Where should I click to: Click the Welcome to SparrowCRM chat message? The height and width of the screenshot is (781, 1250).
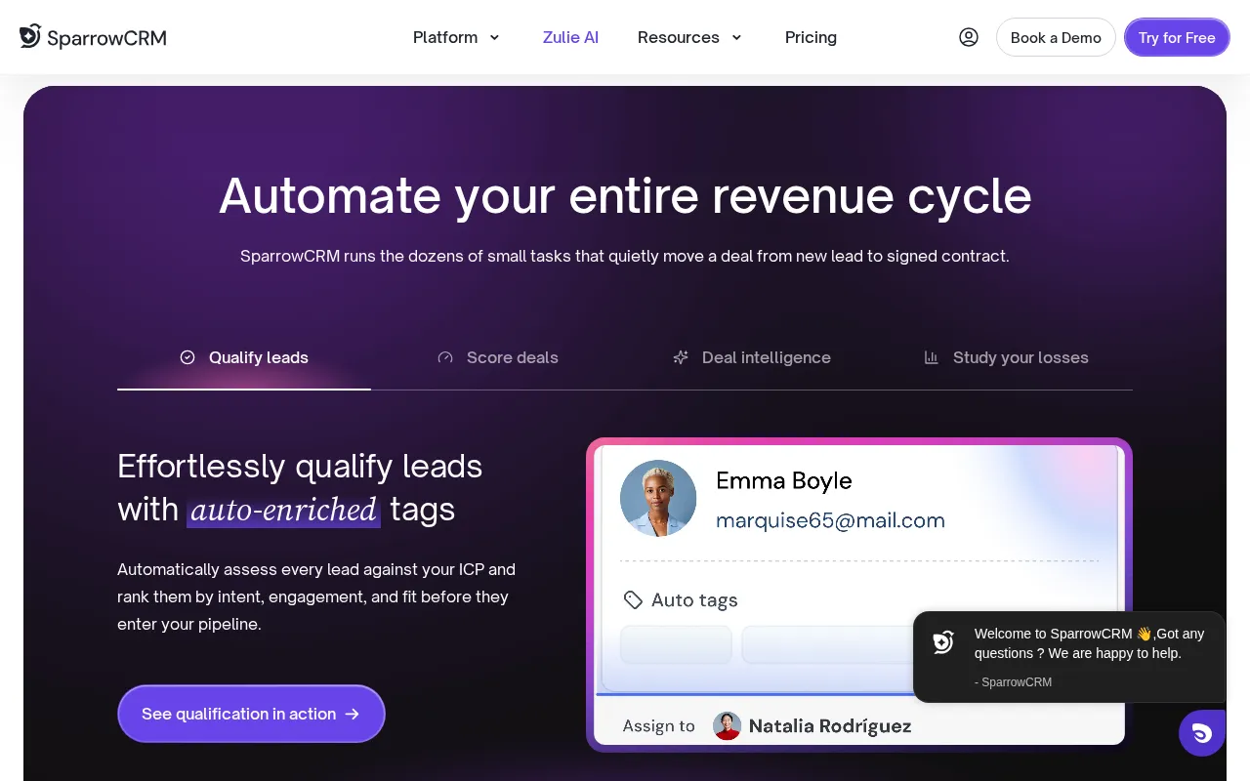[1089, 643]
